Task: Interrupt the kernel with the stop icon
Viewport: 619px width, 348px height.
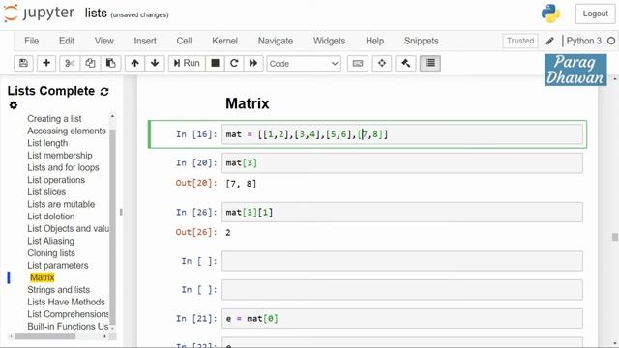Action: click(215, 63)
